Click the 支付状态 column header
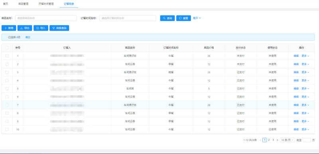The height and width of the screenshot is (154, 319). [241, 48]
